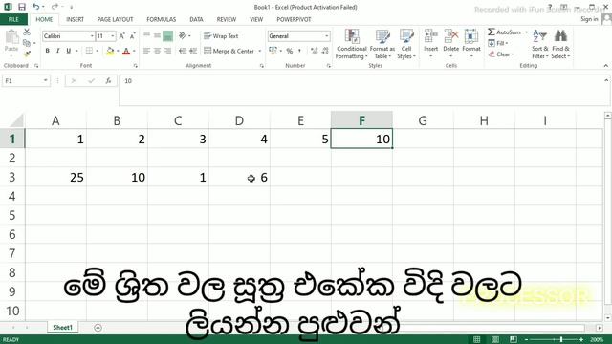Open the Fill Color yellow bucket swatch
Screen dimensions: 612x344
coord(110,51)
